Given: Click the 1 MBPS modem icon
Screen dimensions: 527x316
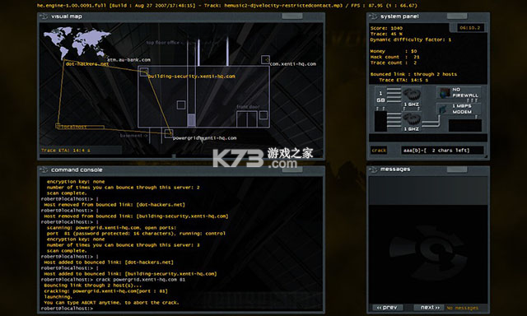Looking at the screenshot, I should coord(444,109).
